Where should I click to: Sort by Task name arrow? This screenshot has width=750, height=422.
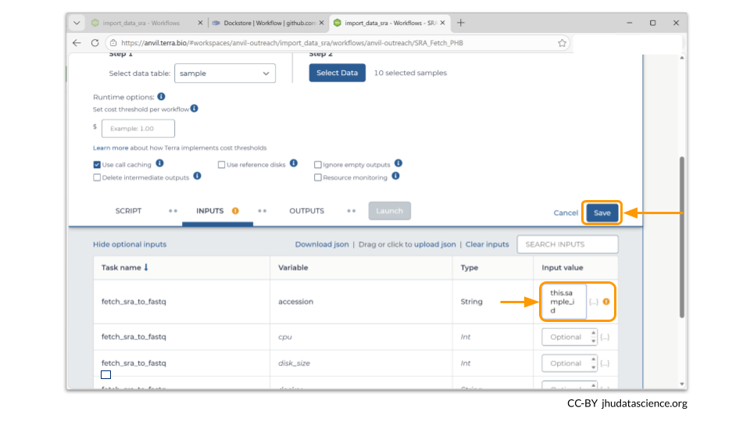click(x=146, y=267)
